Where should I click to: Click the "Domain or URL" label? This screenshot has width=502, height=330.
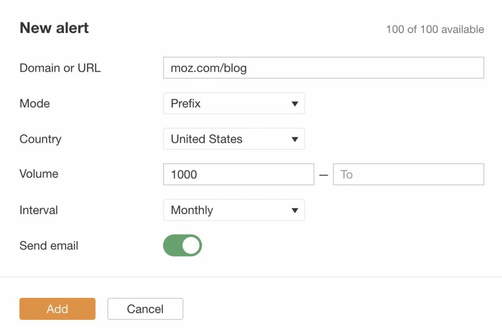point(60,68)
